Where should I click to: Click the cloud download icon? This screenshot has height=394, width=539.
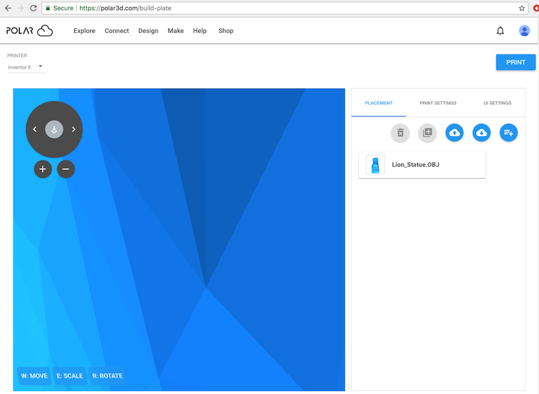[481, 132]
